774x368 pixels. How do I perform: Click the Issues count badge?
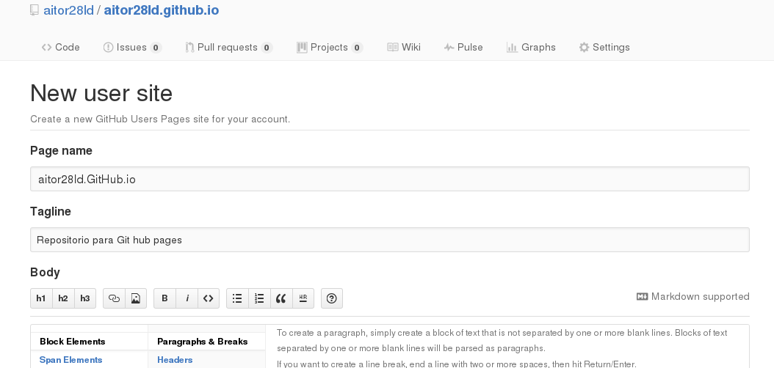point(156,48)
